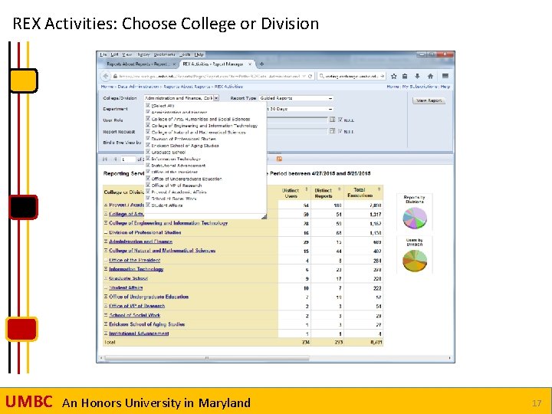Open the bookmarks list clipboard icon
Image resolution: width=552 pixels, height=414 pixels.
click(405, 76)
